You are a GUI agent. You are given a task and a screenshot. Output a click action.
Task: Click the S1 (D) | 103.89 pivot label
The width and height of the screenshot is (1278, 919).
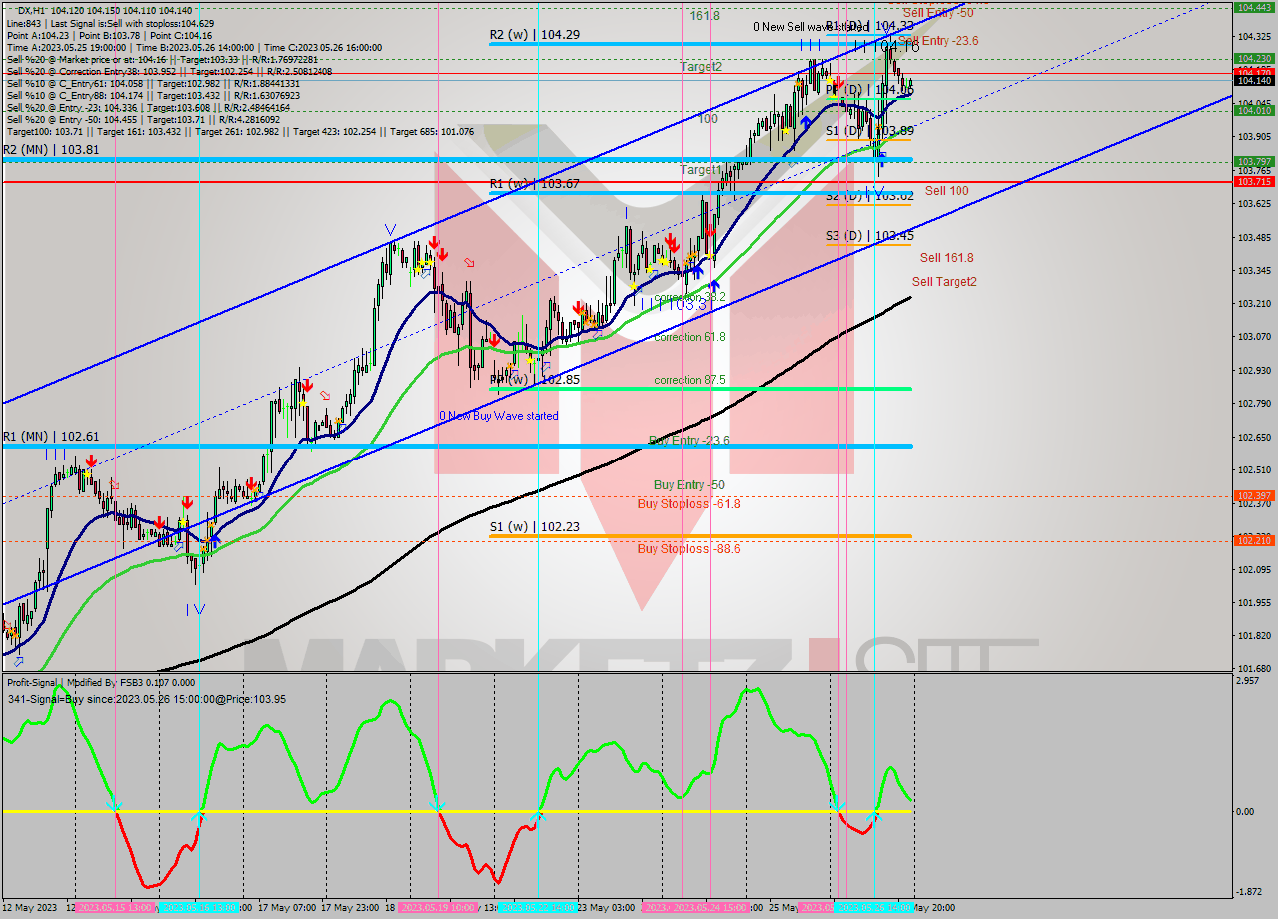pyautogui.click(x=869, y=131)
